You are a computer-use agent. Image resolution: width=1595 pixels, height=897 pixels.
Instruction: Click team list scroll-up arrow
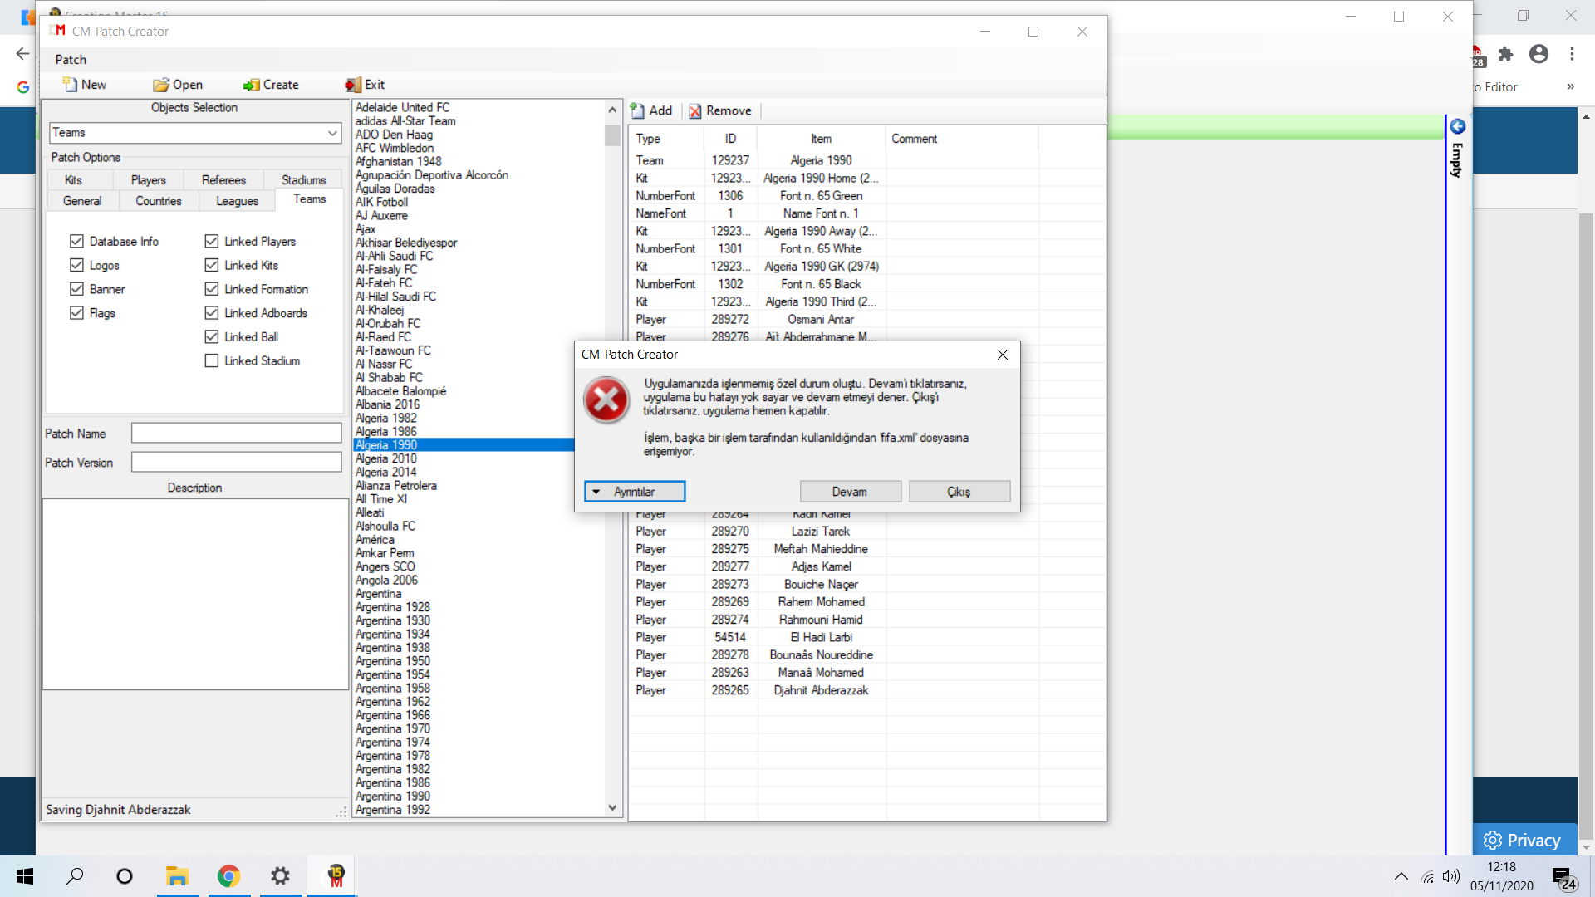coord(612,110)
